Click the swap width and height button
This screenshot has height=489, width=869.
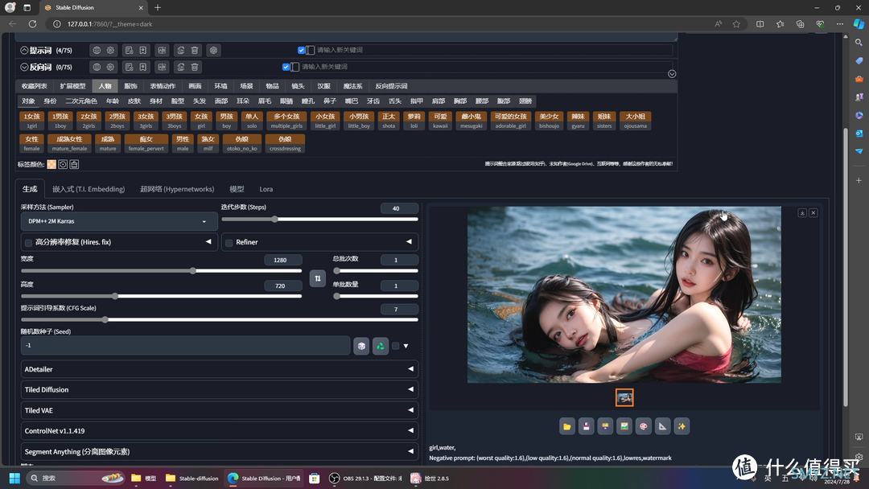(318, 278)
